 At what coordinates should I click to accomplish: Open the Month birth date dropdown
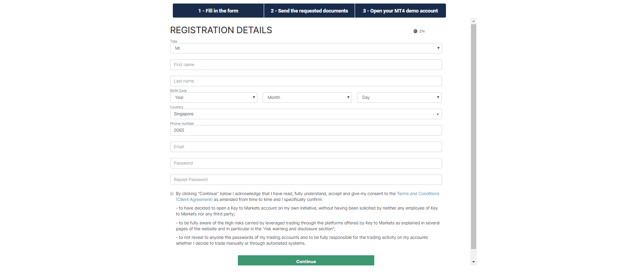(307, 97)
